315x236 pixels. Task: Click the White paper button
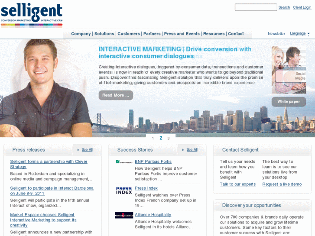point(289,102)
